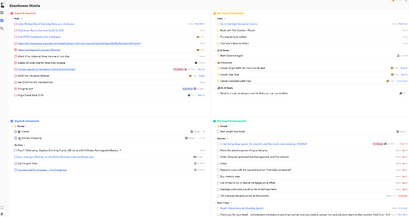Open the Not Urgent & Unimportant quadrant header

(232, 121)
